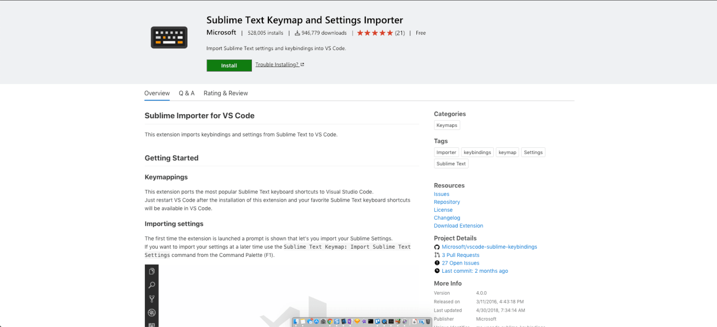Select the Sublime Text tag
Viewport: 717px width, 327px height.
451,164
